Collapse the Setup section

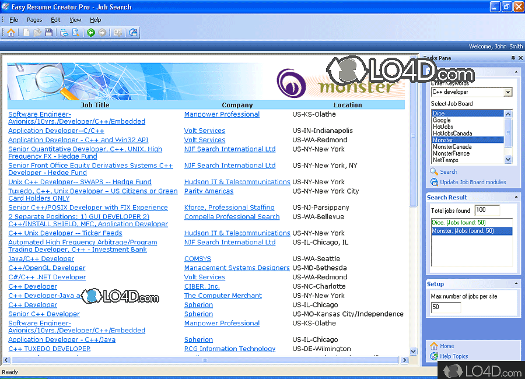516,283
